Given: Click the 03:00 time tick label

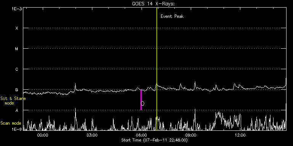Looking at the screenshot, I should click(x=92, y=135).
